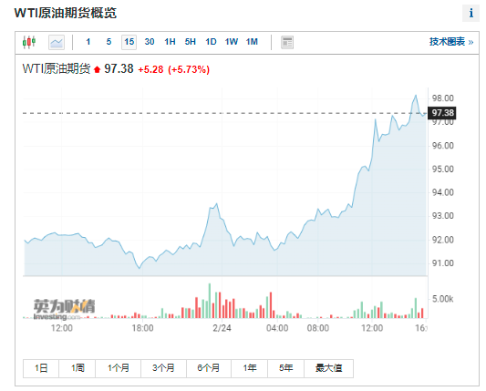486x391 pixels.
Task: Choose the 5 minute interval
Action: [x=109, y=42]
